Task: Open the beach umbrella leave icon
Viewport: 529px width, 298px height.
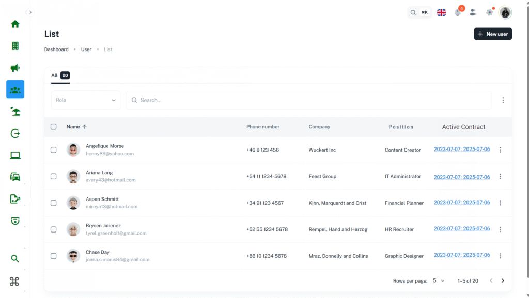Action: 15,111
